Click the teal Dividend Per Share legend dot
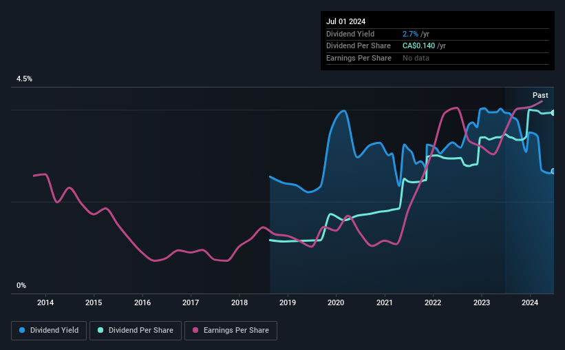Image resolution: width=565 pixels, height=350 pixels. click(x=100, y=330)
